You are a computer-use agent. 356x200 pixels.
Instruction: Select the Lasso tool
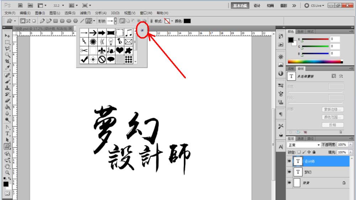coord(7,48)
